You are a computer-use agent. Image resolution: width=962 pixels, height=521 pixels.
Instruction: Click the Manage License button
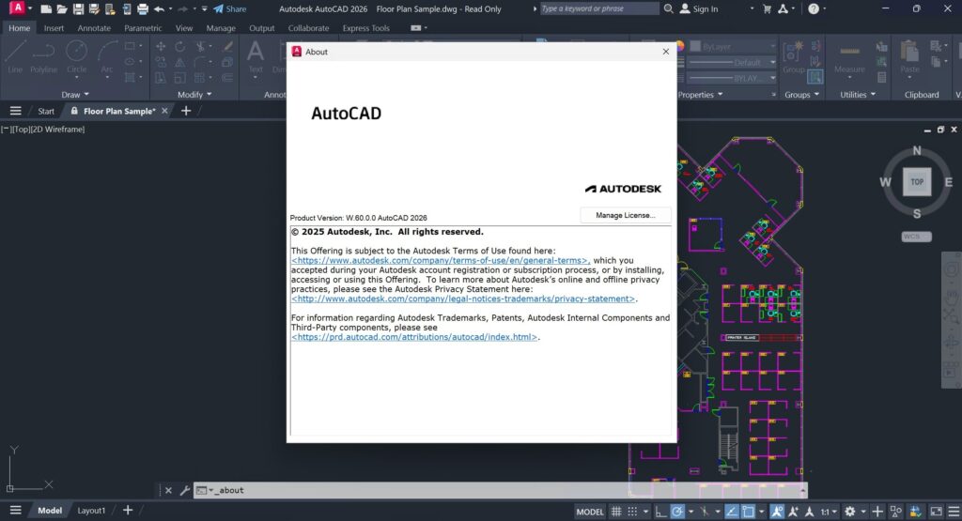point(625,215)
